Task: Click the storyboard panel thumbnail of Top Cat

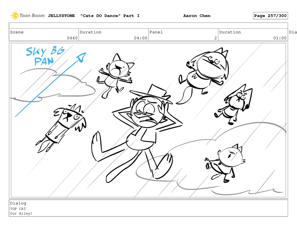Action: tap(148, 120)
